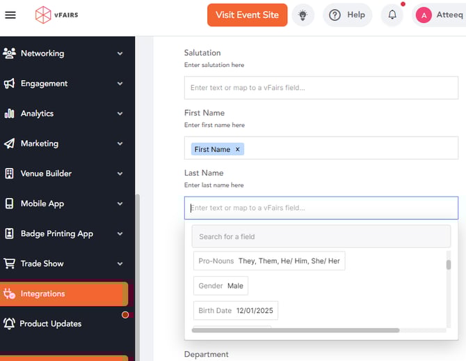Open Product Updates in the sidebar
Image resolution: width=466 pixels, height=361 pixels.
tap(50, 324)
